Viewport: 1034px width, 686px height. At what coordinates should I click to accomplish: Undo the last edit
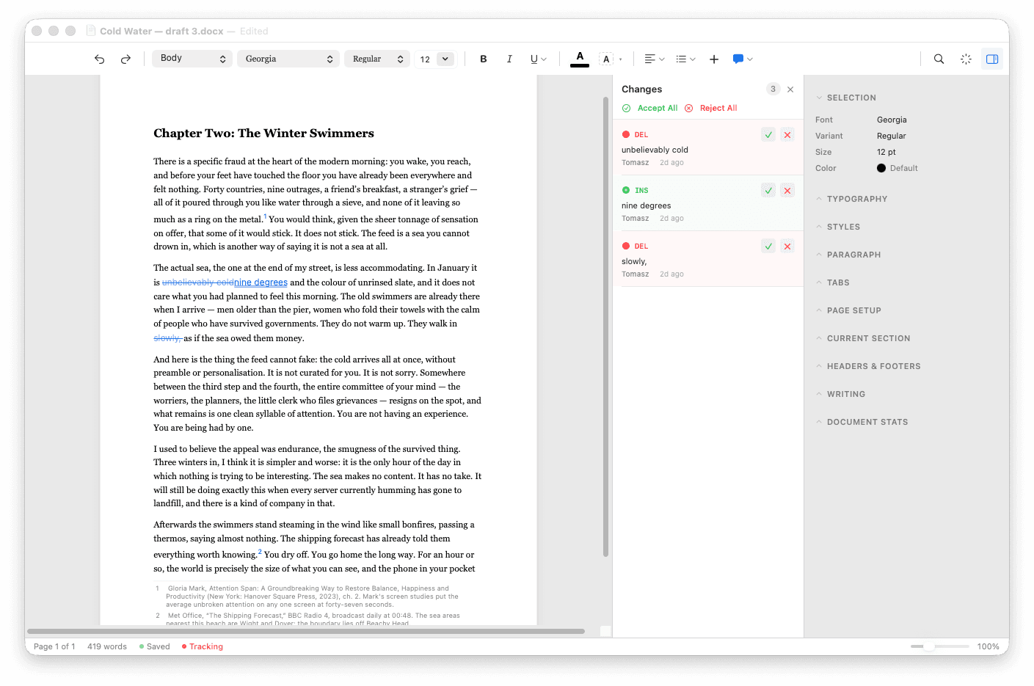[x=100, y=59]
